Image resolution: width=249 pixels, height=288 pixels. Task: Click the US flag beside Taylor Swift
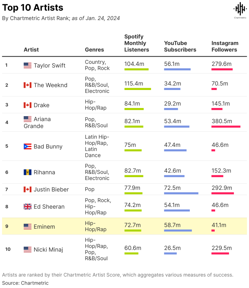coord(28,65)
